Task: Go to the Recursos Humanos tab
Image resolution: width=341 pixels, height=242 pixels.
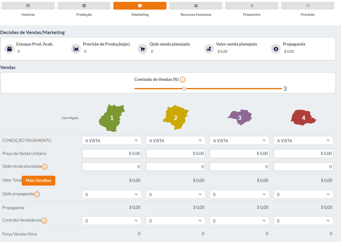Action: [x=196, y=6]
